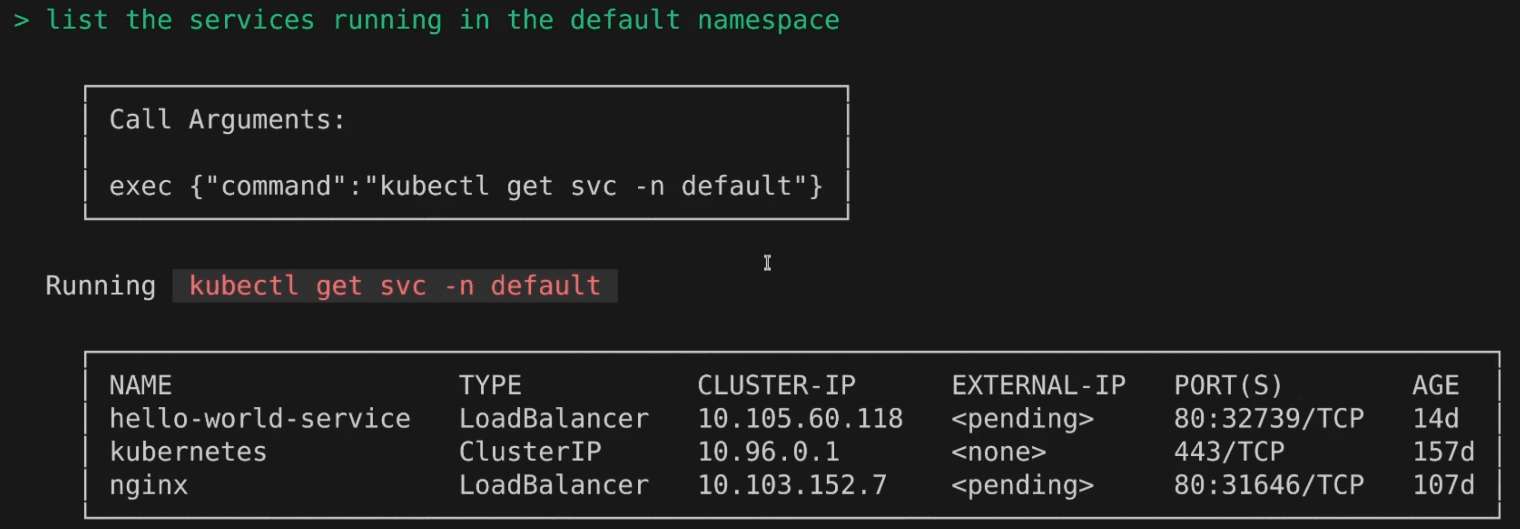Click the prompt text 'list the services'
Screen dimensions: 1520x529
coord(180,20)
